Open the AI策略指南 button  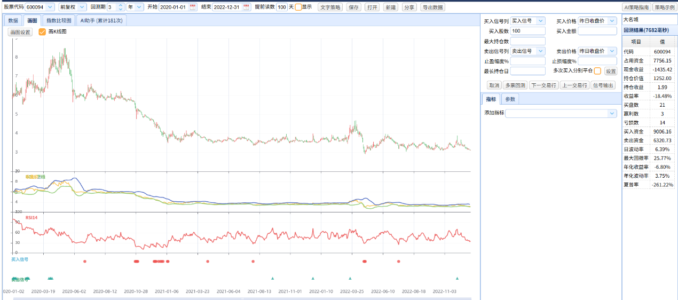[636, 7]
